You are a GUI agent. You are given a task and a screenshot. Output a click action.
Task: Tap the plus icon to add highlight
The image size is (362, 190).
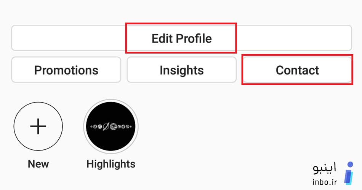point(38,127)
